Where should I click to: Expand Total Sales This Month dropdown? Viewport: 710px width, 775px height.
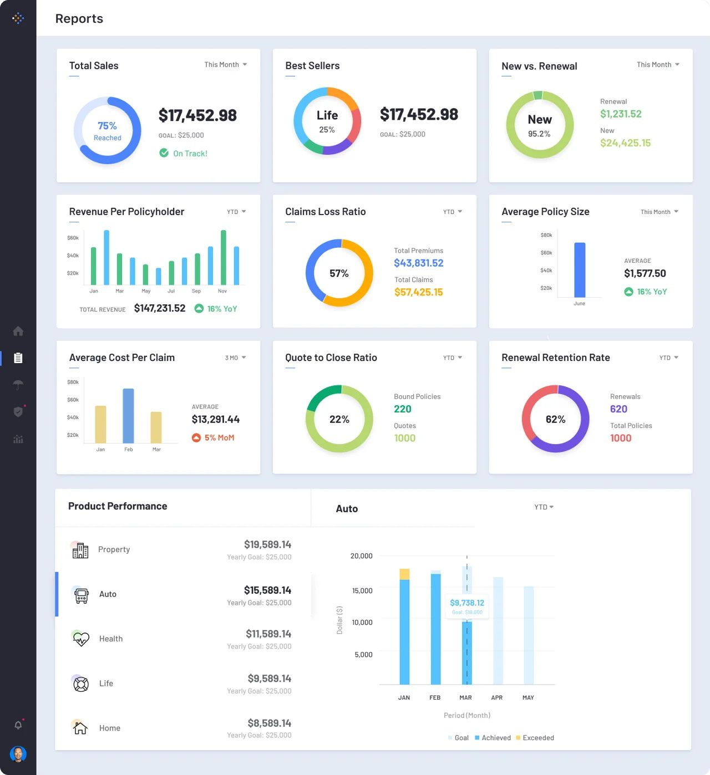pyautogui.click(x=225, y=65)
